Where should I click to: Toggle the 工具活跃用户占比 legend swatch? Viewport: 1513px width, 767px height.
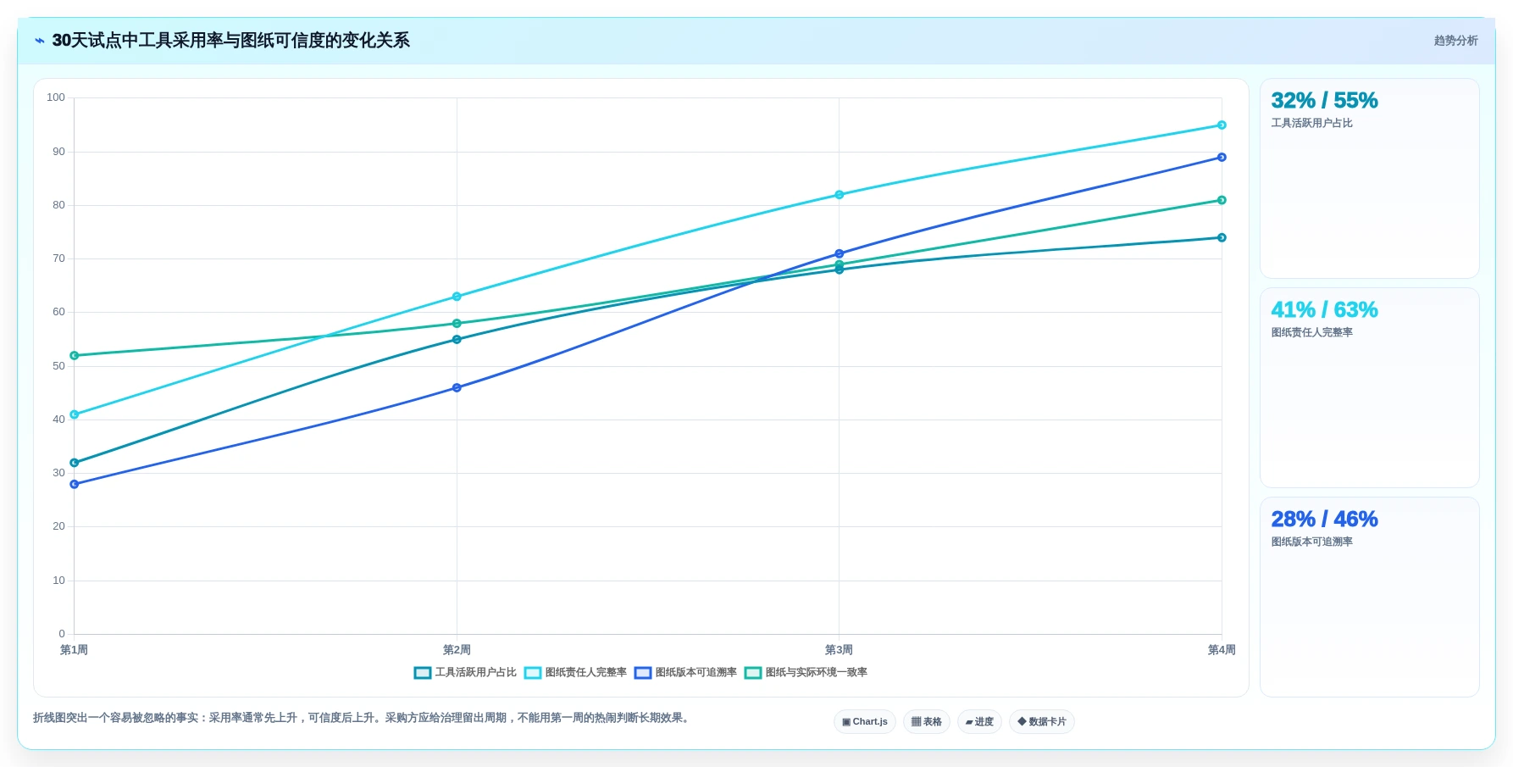(423, 673)
